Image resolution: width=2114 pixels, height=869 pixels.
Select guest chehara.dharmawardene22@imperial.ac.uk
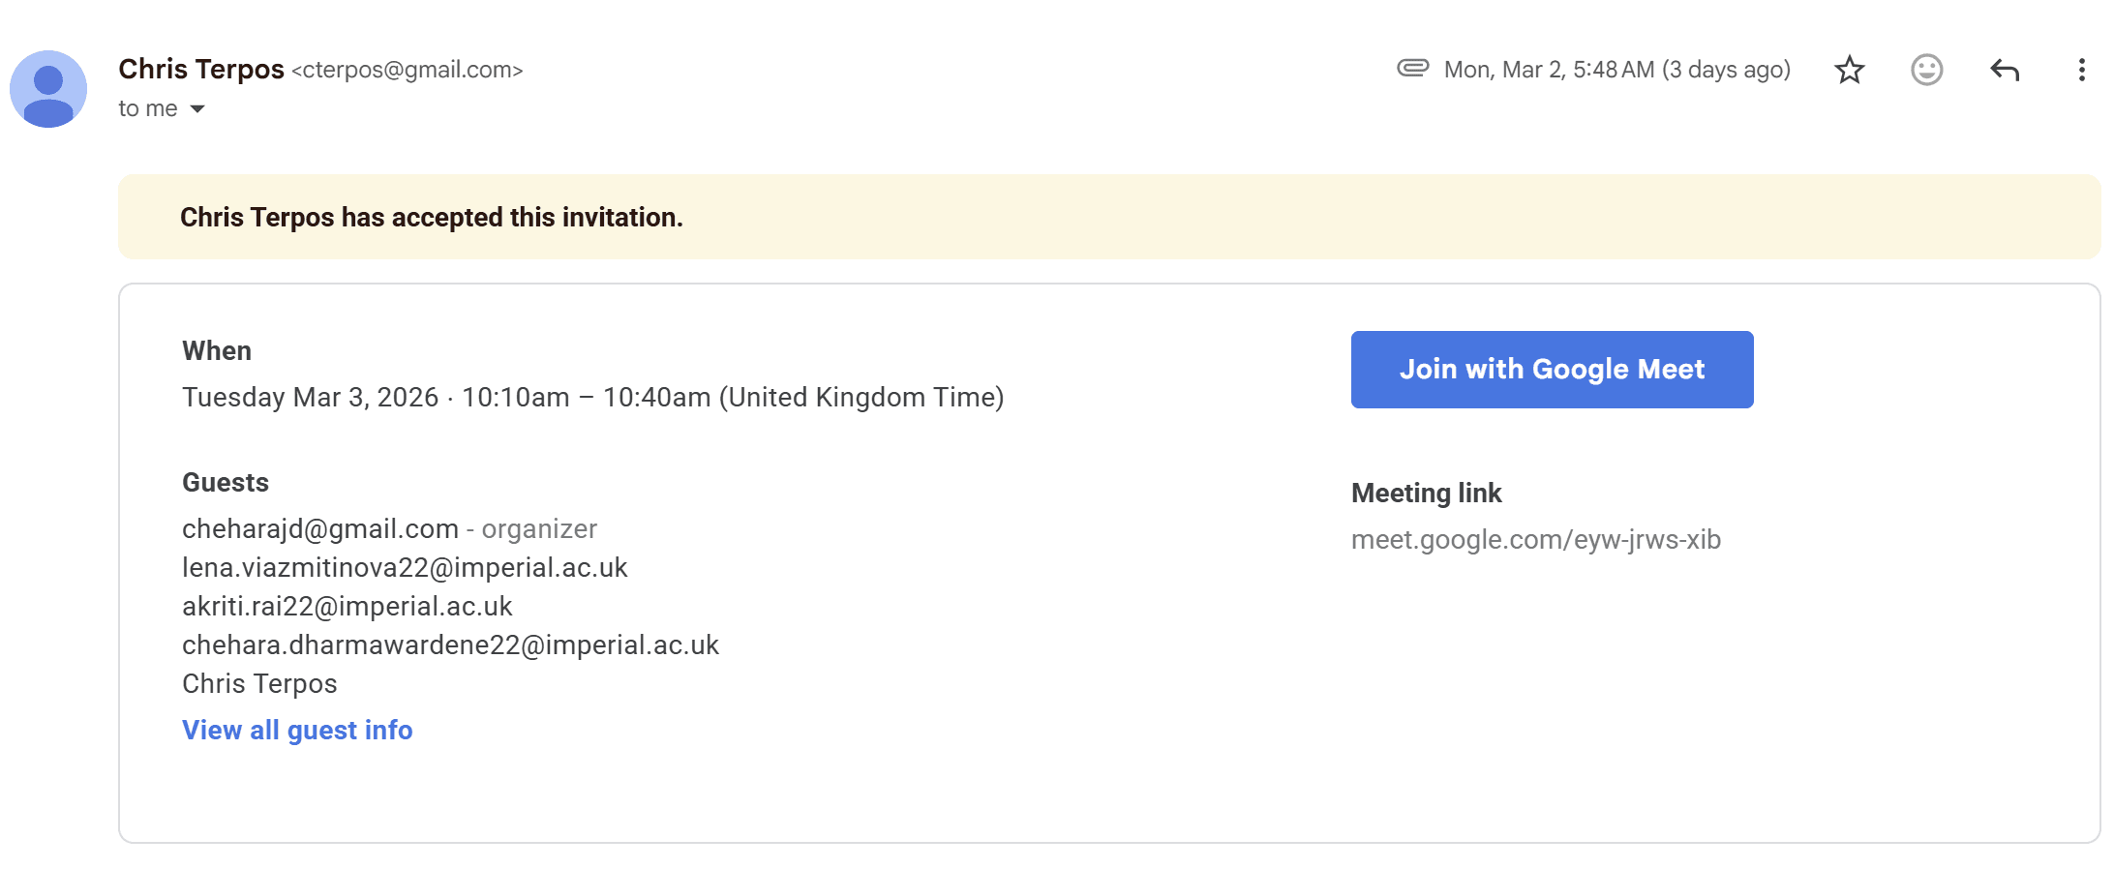coord(450,644)
